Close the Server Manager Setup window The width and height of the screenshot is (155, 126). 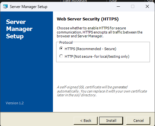coord(147,6)
